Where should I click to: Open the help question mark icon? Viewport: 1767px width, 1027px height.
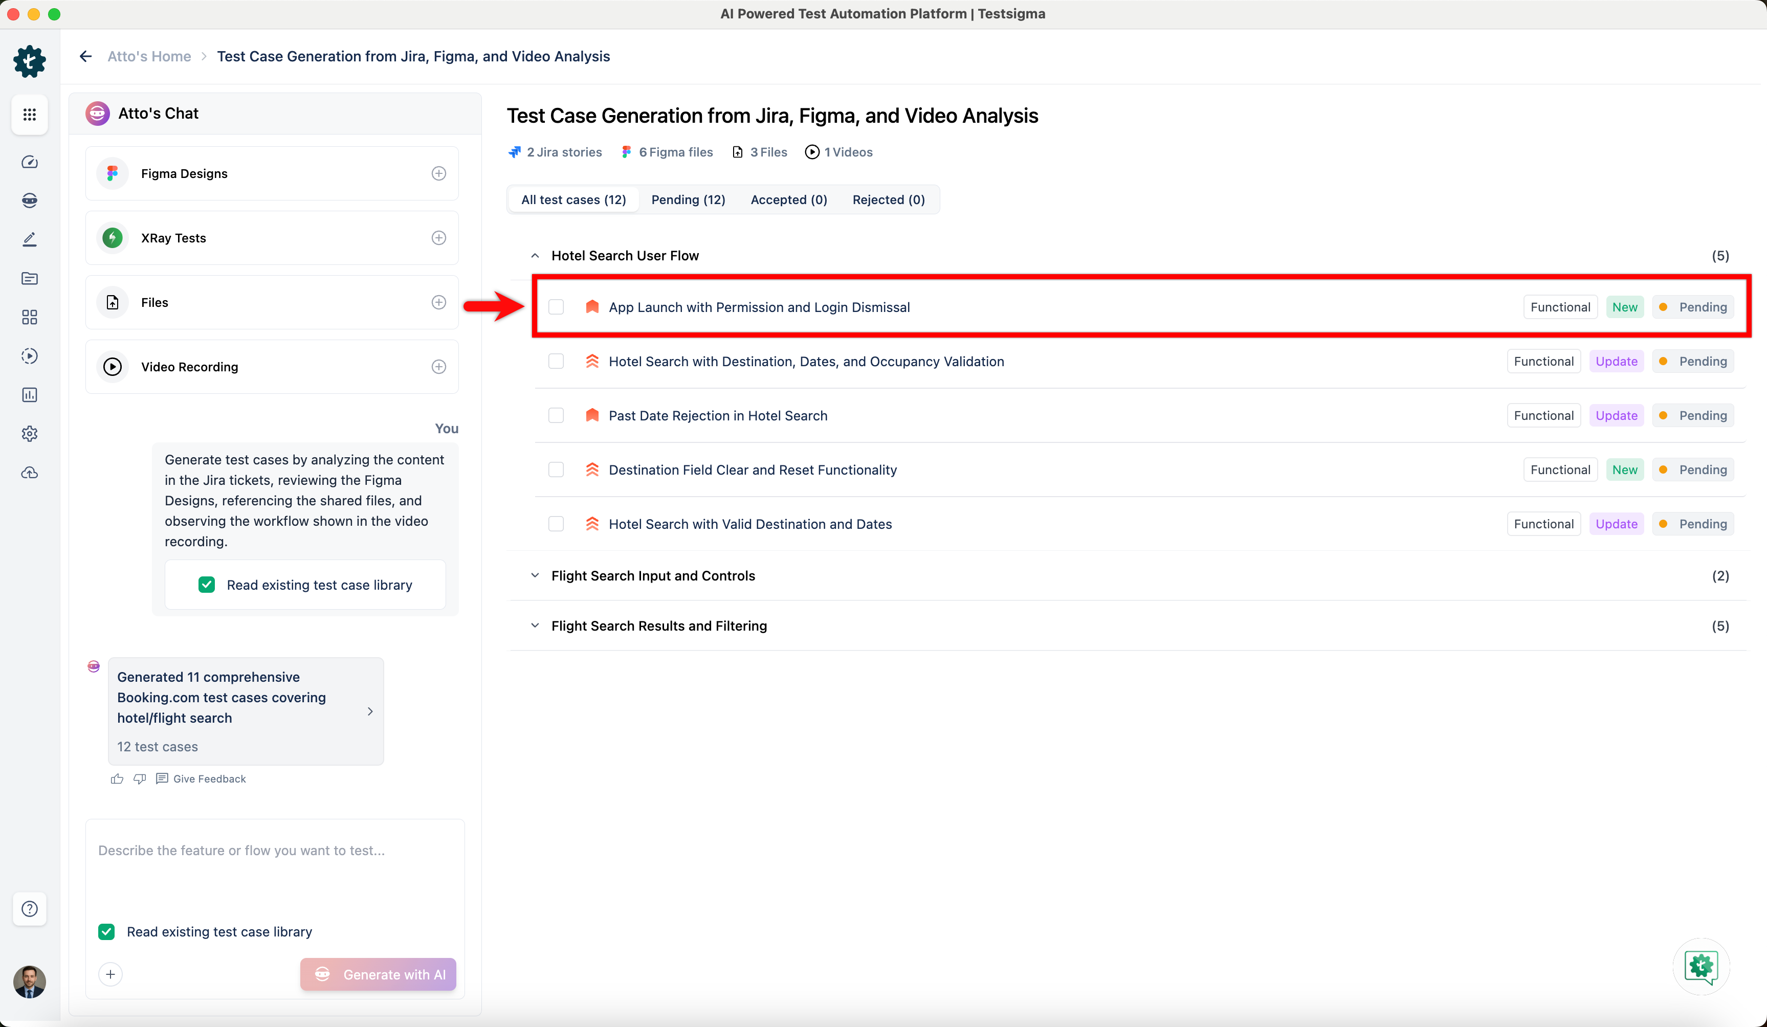tap(30, 908)
